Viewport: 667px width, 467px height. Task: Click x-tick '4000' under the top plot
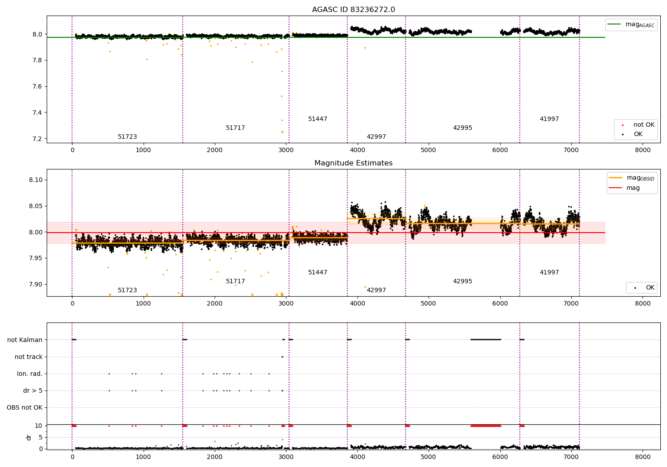358,150
